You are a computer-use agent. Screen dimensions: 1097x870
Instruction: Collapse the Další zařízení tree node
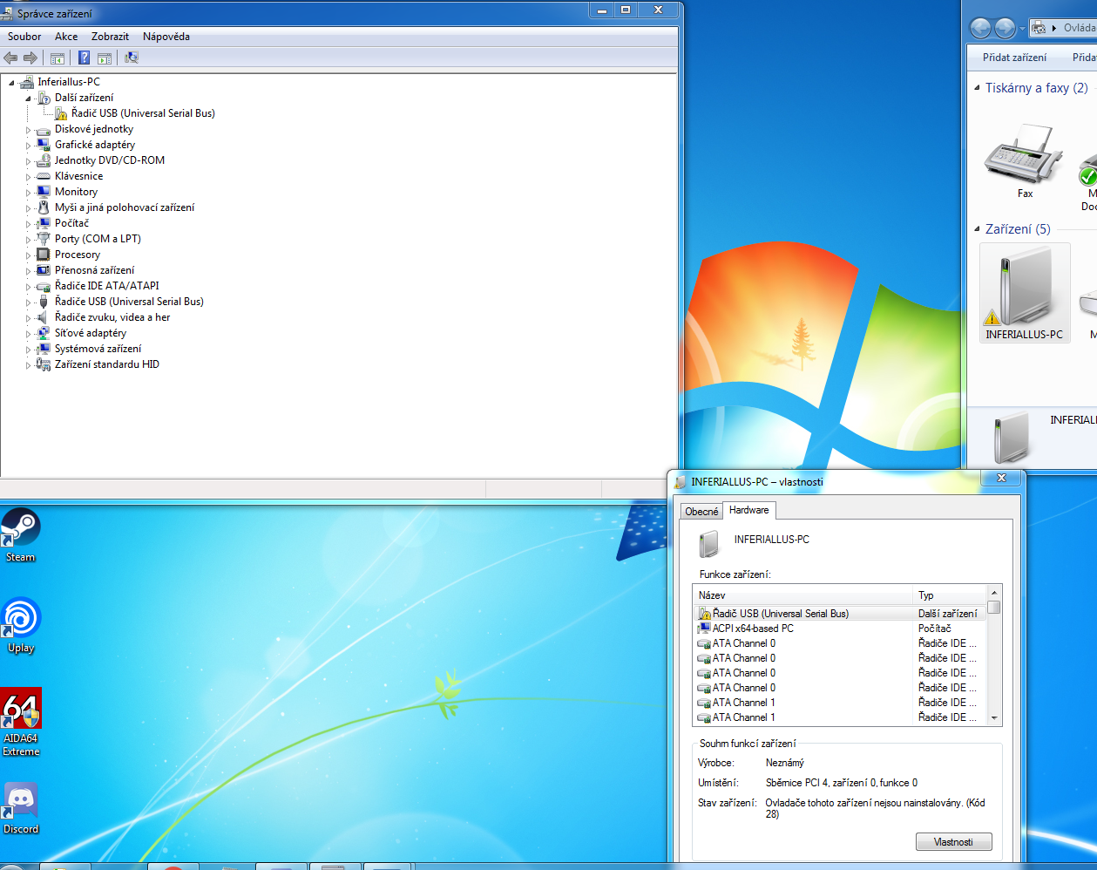pyautogui.click(x=28, y=99)
